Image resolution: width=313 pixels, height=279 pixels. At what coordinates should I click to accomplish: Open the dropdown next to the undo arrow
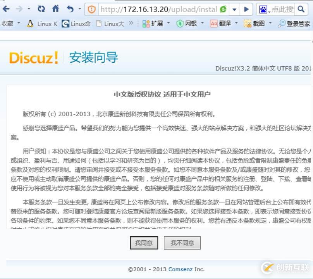pos(80,9)
